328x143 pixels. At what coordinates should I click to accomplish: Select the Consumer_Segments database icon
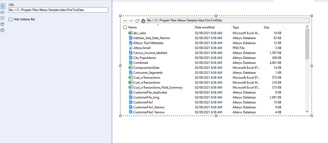[131, 73]
